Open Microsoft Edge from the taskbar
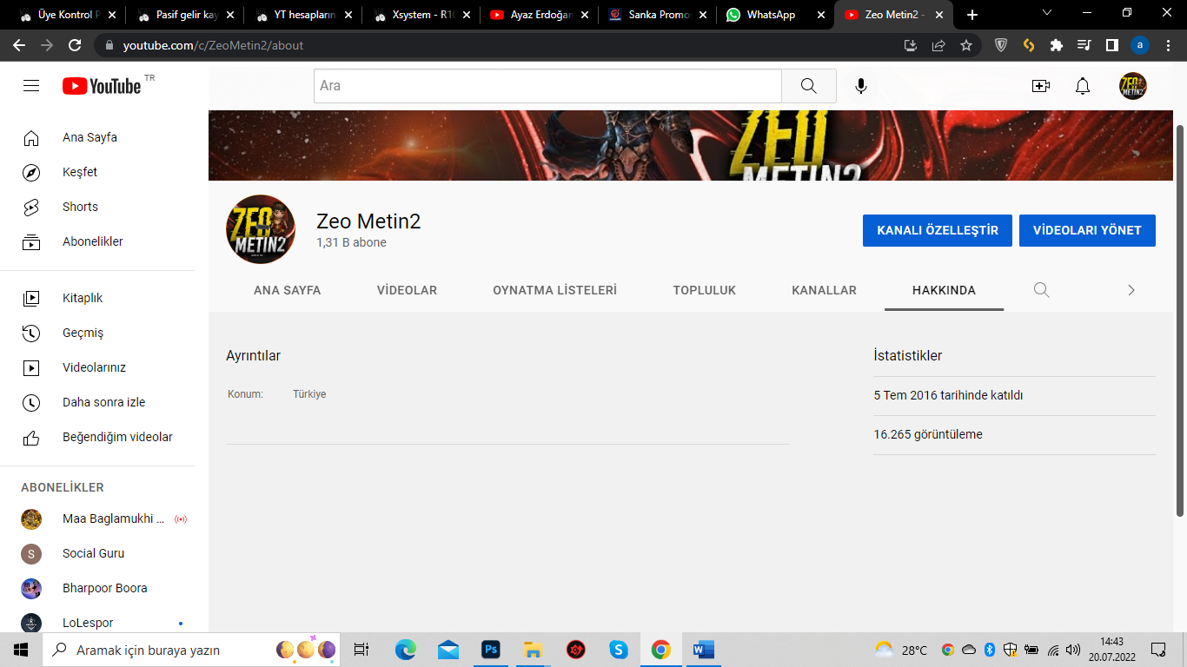This screenshot has height=667, width=1187. [x=406, y=650]
